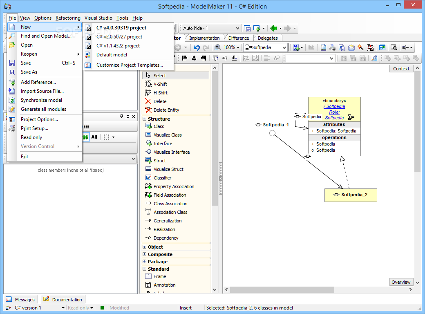425x314 pixels.
Task: Pick the Annotation tool
Action: coord(165,285)
